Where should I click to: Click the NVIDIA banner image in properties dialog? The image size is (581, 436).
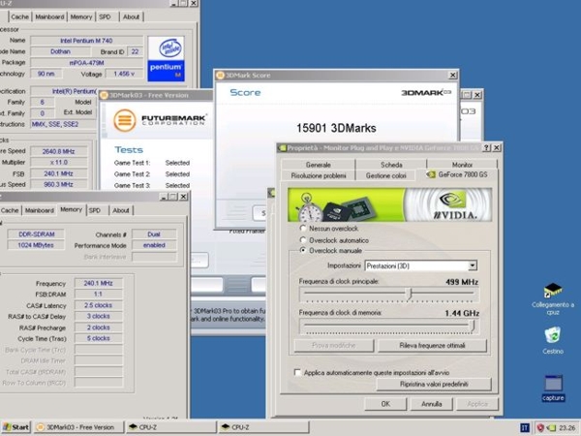click(x=390, y=204)
